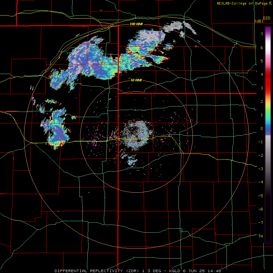Click the legend value 5
Screen dimensions: 273x273
262,61
